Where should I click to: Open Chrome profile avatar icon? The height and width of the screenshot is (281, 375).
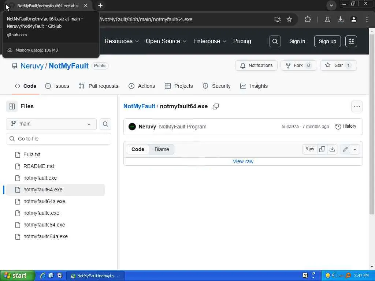coord(354,19)
